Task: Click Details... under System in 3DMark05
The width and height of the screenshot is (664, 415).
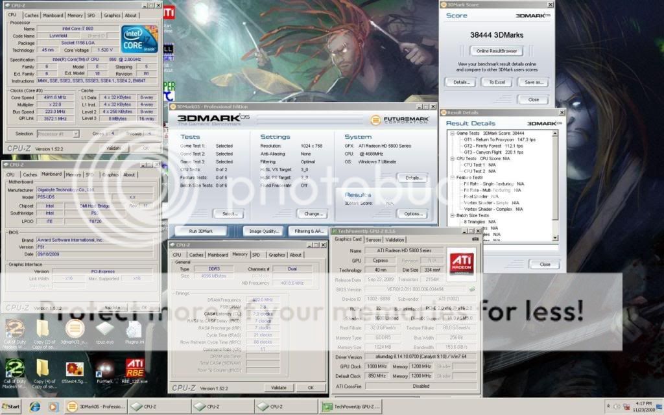Action: [x=413, y=178]
